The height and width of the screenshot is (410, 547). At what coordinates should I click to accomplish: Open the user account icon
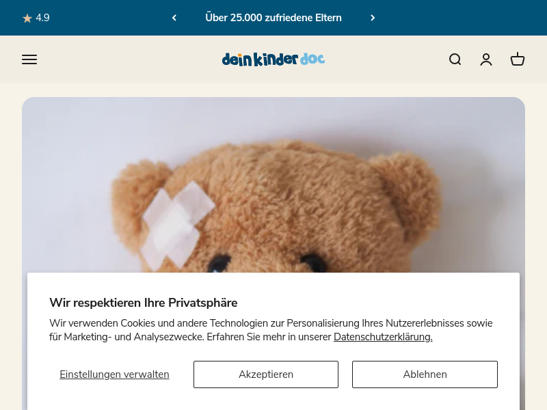click(486, 59)
